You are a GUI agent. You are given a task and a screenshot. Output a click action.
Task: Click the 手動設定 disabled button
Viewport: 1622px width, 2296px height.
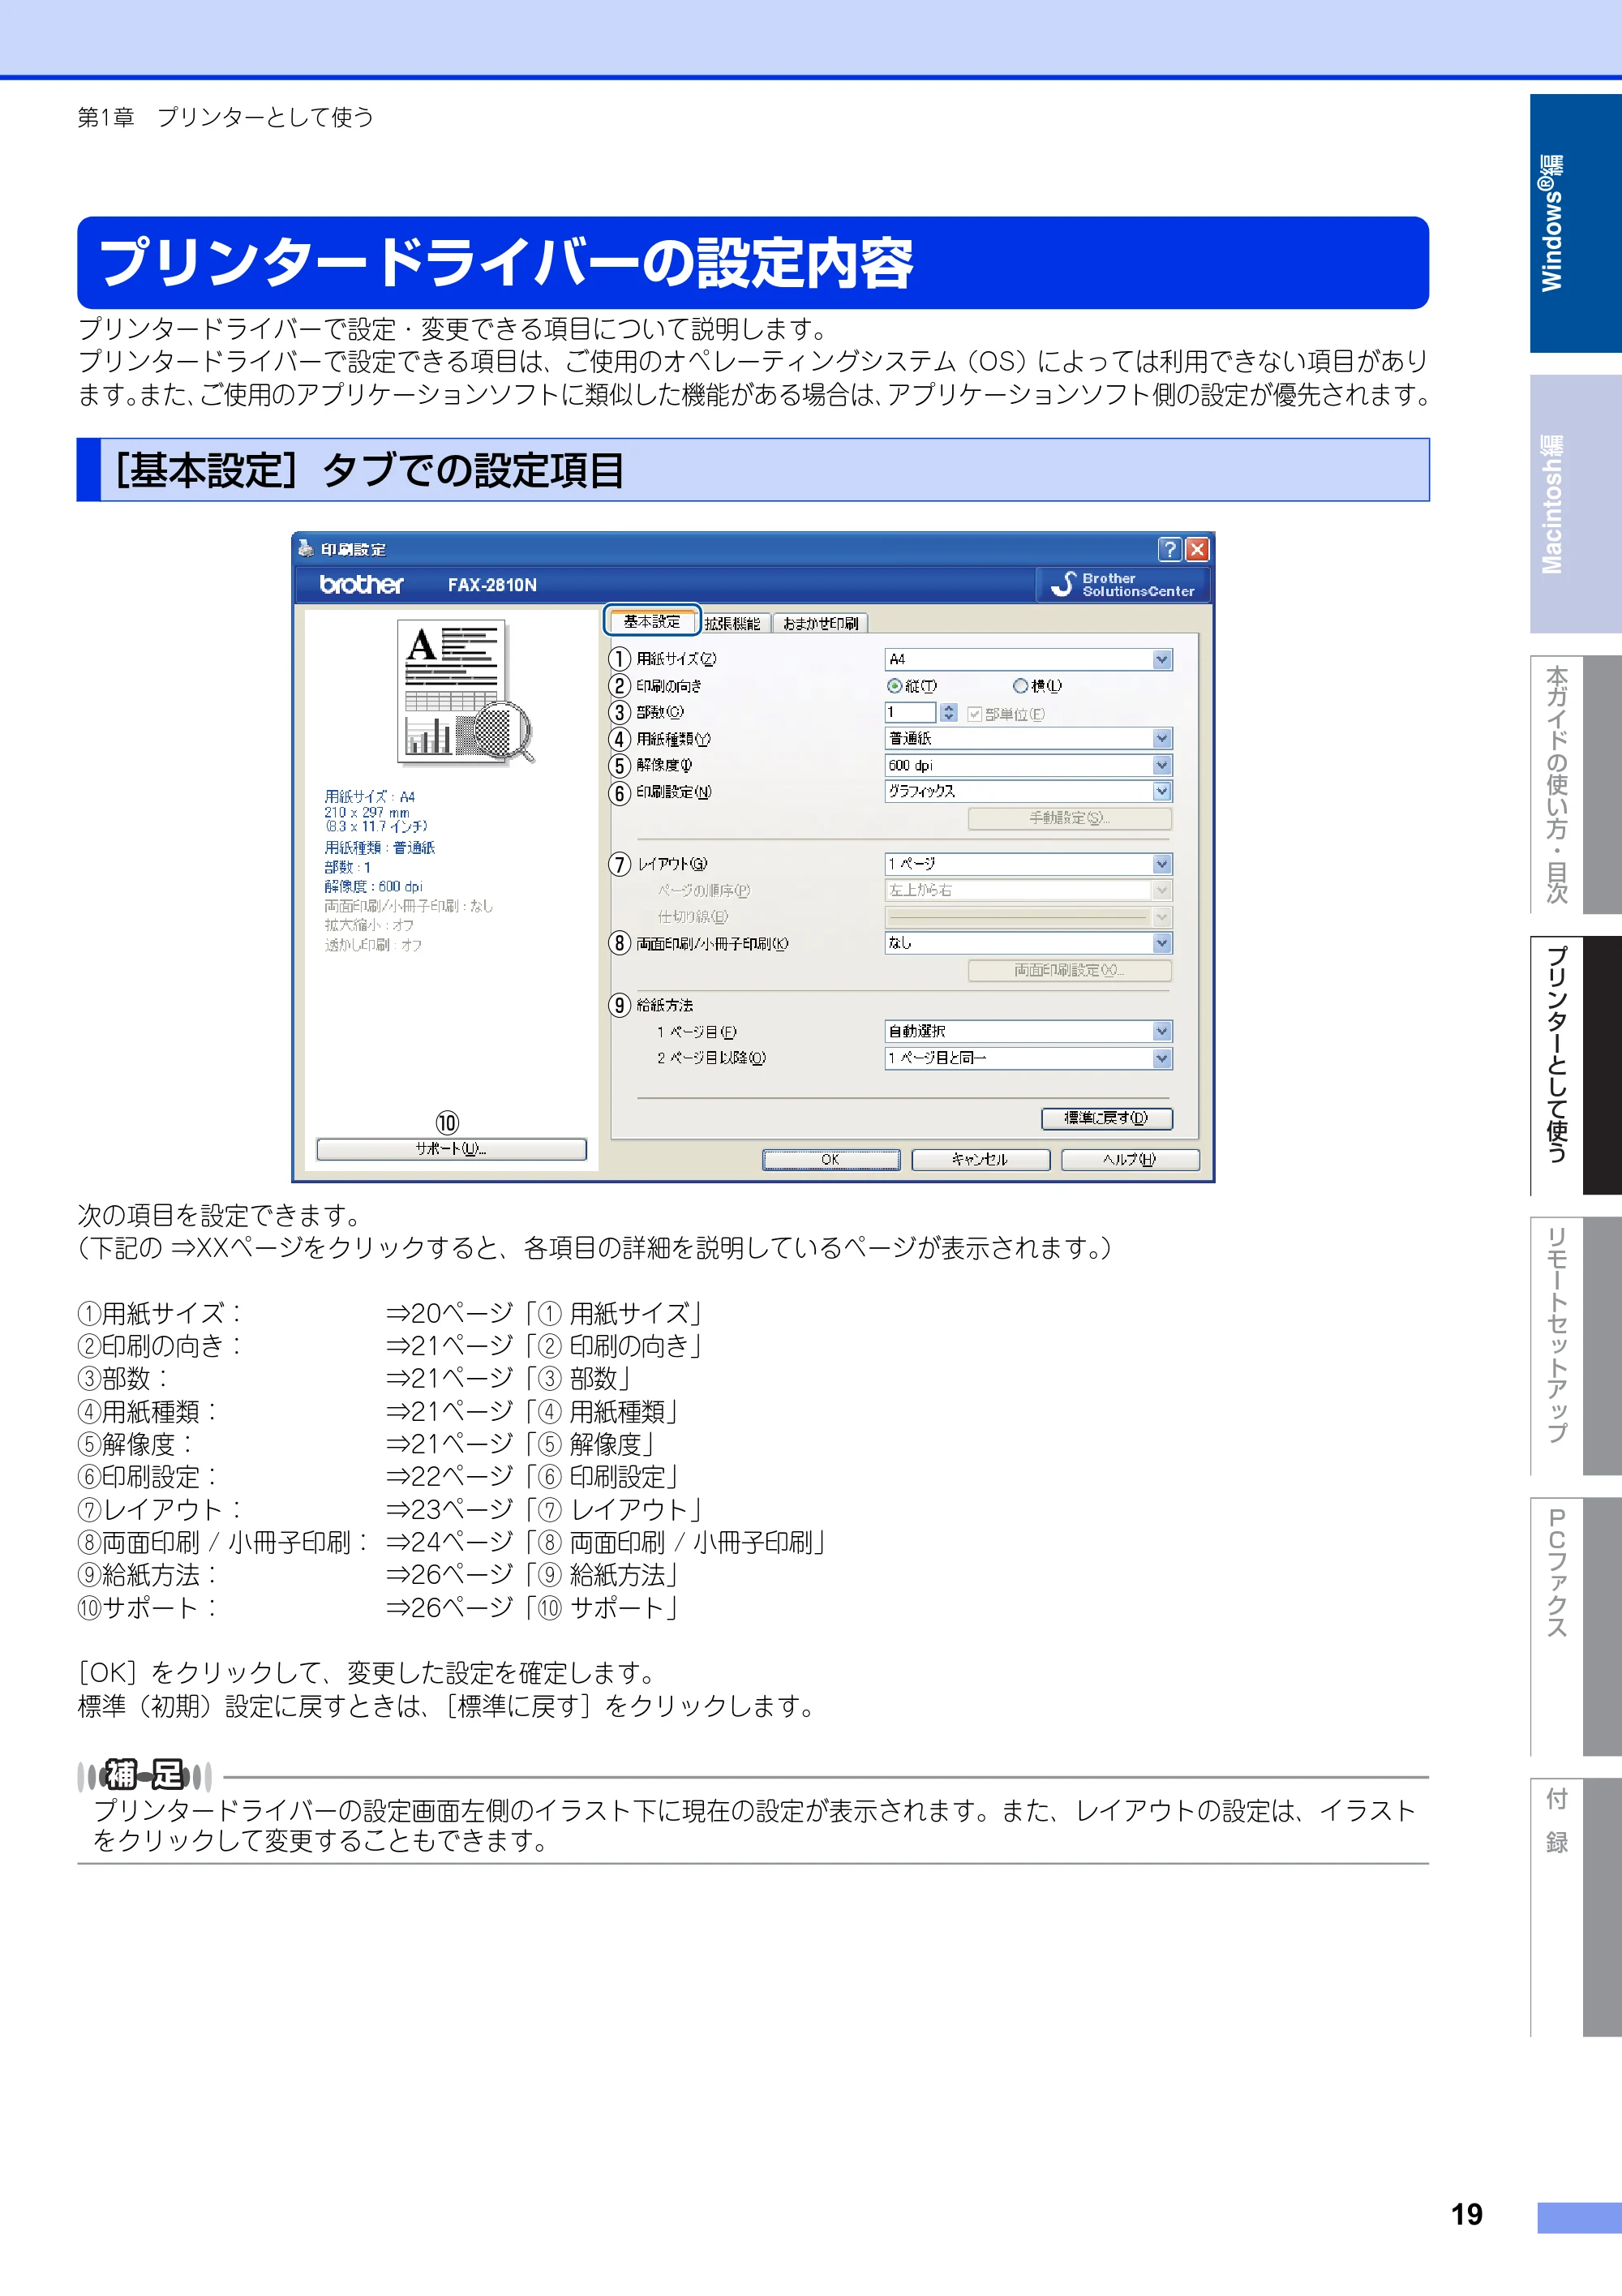click(x=1070, y=818)
